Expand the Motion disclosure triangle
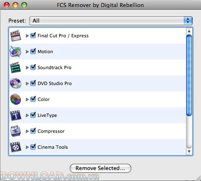The height and width of the screenshot is (181, 201). [27, 52]
